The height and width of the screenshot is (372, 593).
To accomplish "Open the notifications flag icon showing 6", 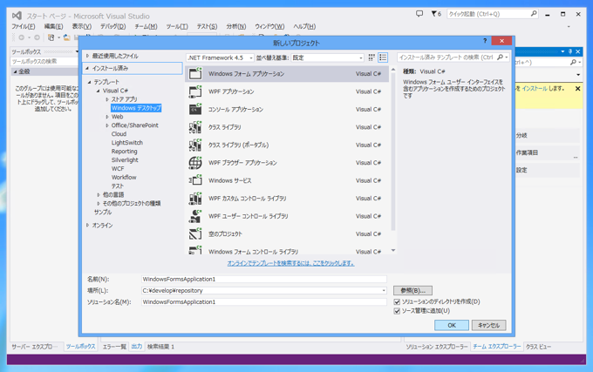I will [x=436, y=14].
